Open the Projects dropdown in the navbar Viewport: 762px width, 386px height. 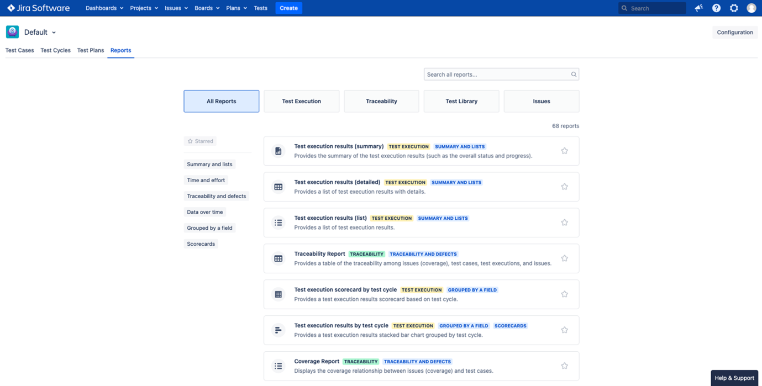pyautogui.click(x=144, y=8)
